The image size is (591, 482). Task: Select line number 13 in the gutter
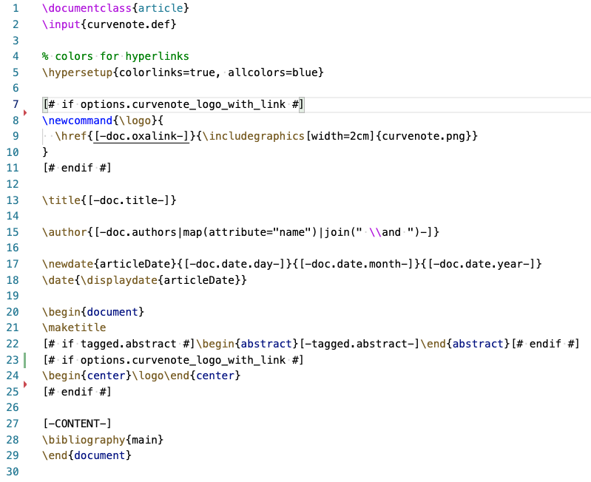pyautogui.click(x=12, y=200)
